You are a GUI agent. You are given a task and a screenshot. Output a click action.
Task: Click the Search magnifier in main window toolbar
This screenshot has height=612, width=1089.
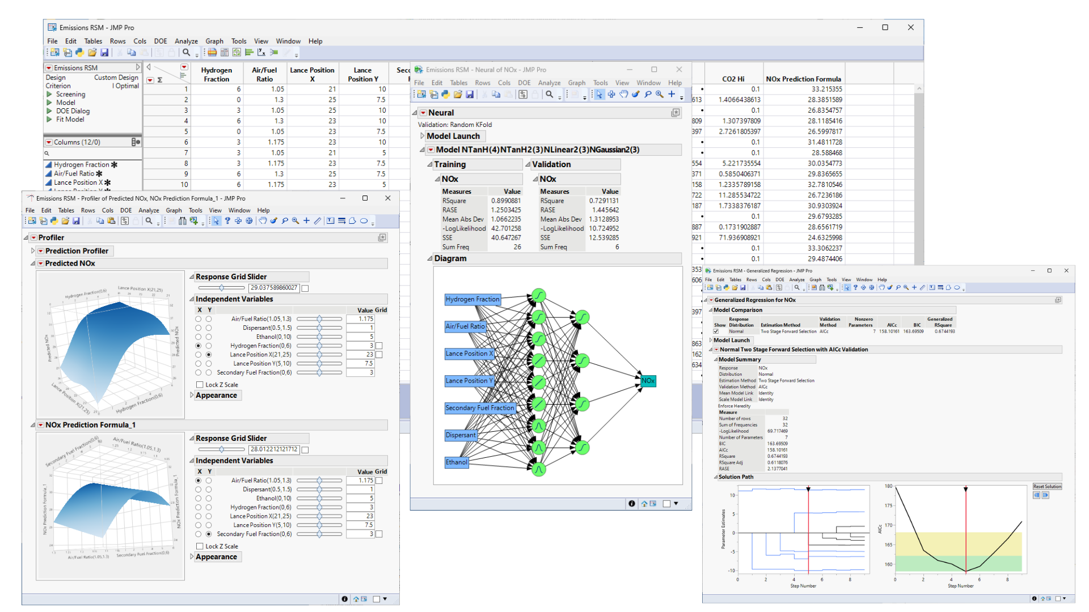coord(186,53)
